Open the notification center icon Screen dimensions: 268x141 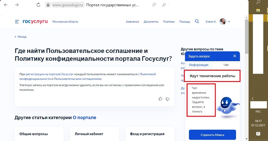tap(258, 134)
